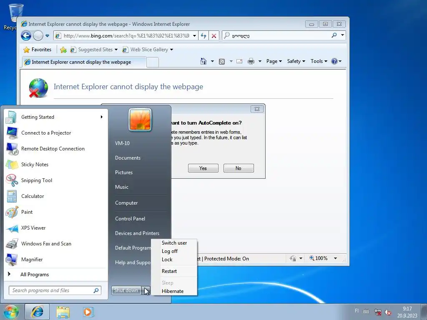Click the network tray icon
The height and width of the screenshot is (320, 427).
click(x=378, y=312)
